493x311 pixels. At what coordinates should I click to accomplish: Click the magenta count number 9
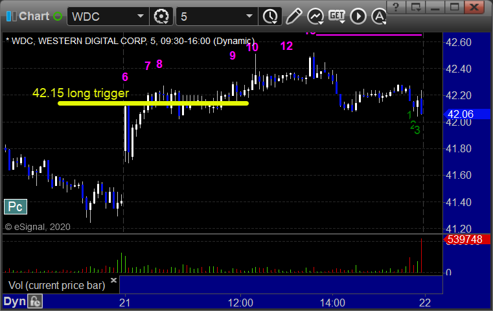point(233,56)
